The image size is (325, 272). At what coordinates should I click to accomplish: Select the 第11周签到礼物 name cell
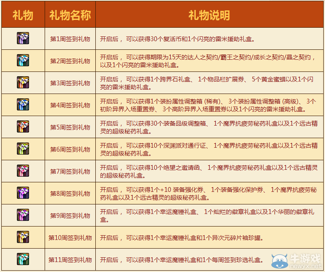coord(70,259)
